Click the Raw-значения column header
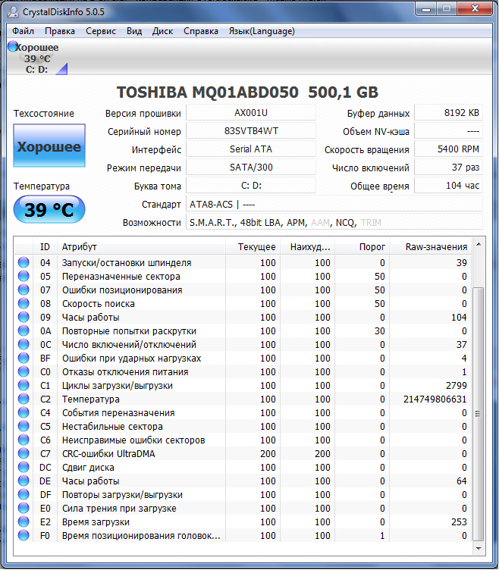Screen dimensions: 499x570 [431, 247]
